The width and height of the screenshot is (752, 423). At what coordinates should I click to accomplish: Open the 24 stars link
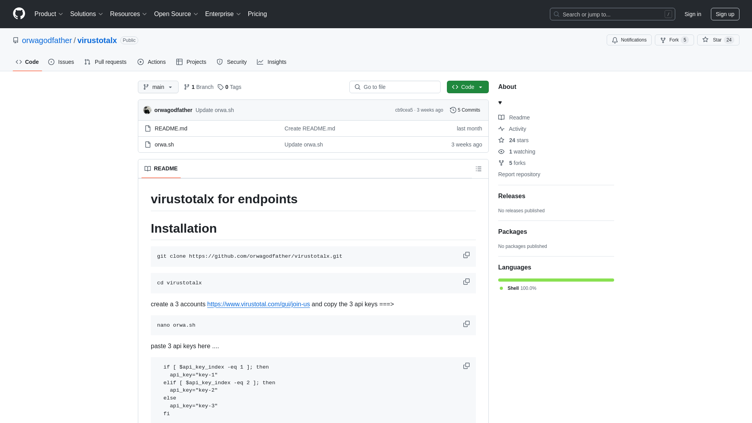coord(513,140)
